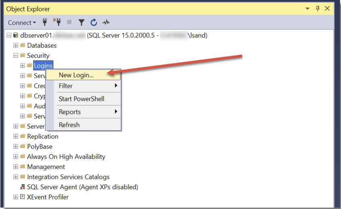Screen dimensions: 341x209
Task: Select the Always On High Availability folder icon
Action: (23, 156)
